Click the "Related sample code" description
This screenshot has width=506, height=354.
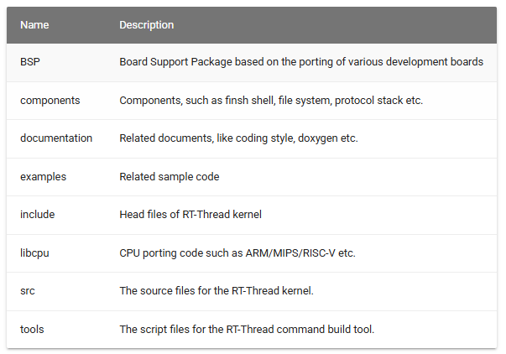[x=170, y=177]
